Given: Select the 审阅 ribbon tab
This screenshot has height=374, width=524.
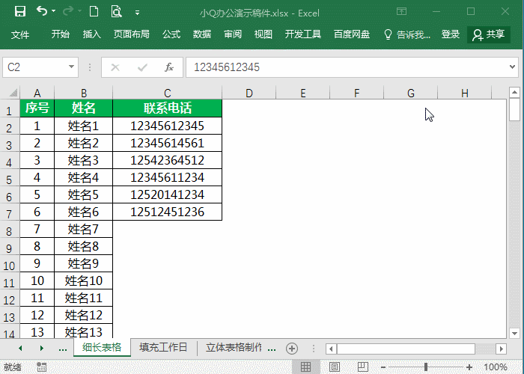Looking at the screenshot, I should tap(233, 34).
